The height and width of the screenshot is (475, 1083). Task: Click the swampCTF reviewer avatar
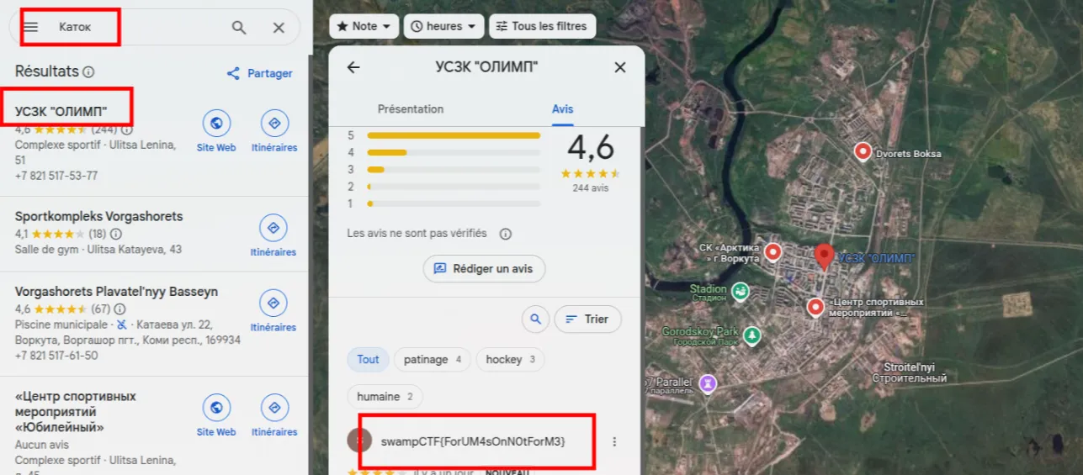pyautogui.click(x=359, y=441)
